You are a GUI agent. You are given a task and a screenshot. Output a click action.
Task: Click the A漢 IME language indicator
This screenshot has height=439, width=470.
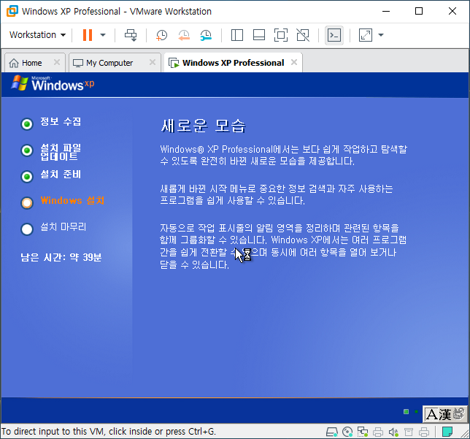tap(445, 414)
